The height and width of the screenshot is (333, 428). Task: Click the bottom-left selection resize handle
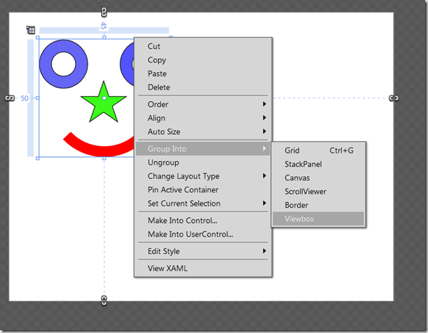[x=38, y=158]
